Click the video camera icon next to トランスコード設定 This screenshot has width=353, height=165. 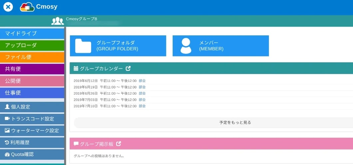[7, 118]
